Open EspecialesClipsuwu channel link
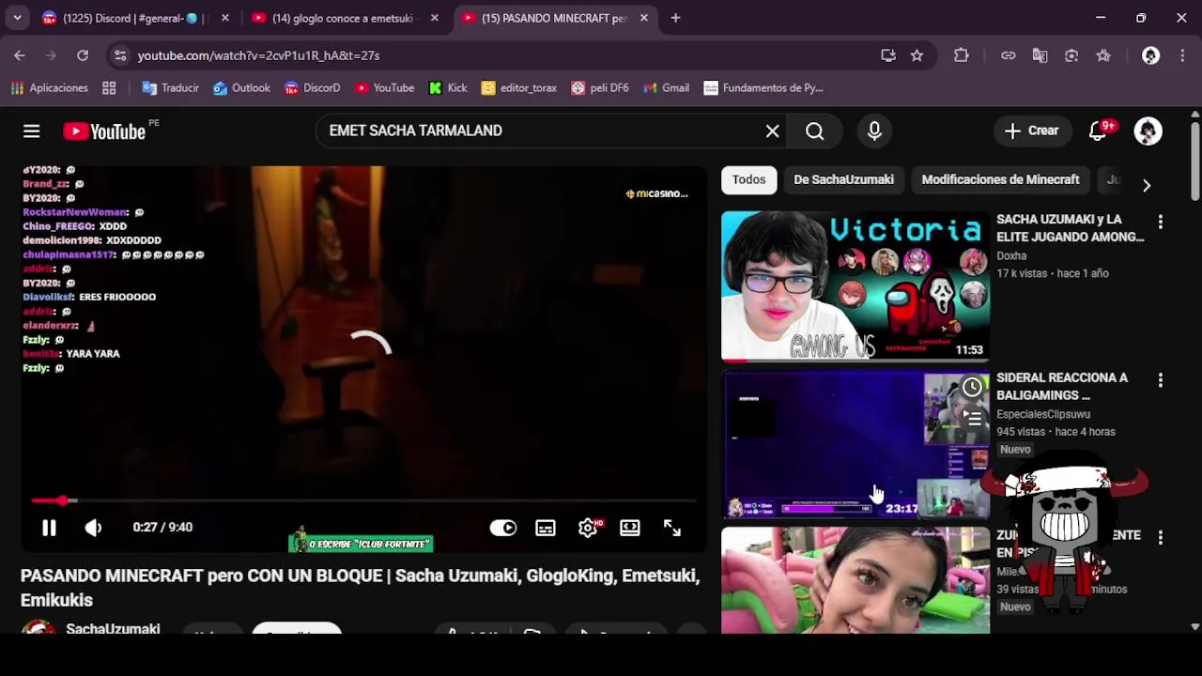The width and height of the screenshot is (1202, 676). [1043, 414]
